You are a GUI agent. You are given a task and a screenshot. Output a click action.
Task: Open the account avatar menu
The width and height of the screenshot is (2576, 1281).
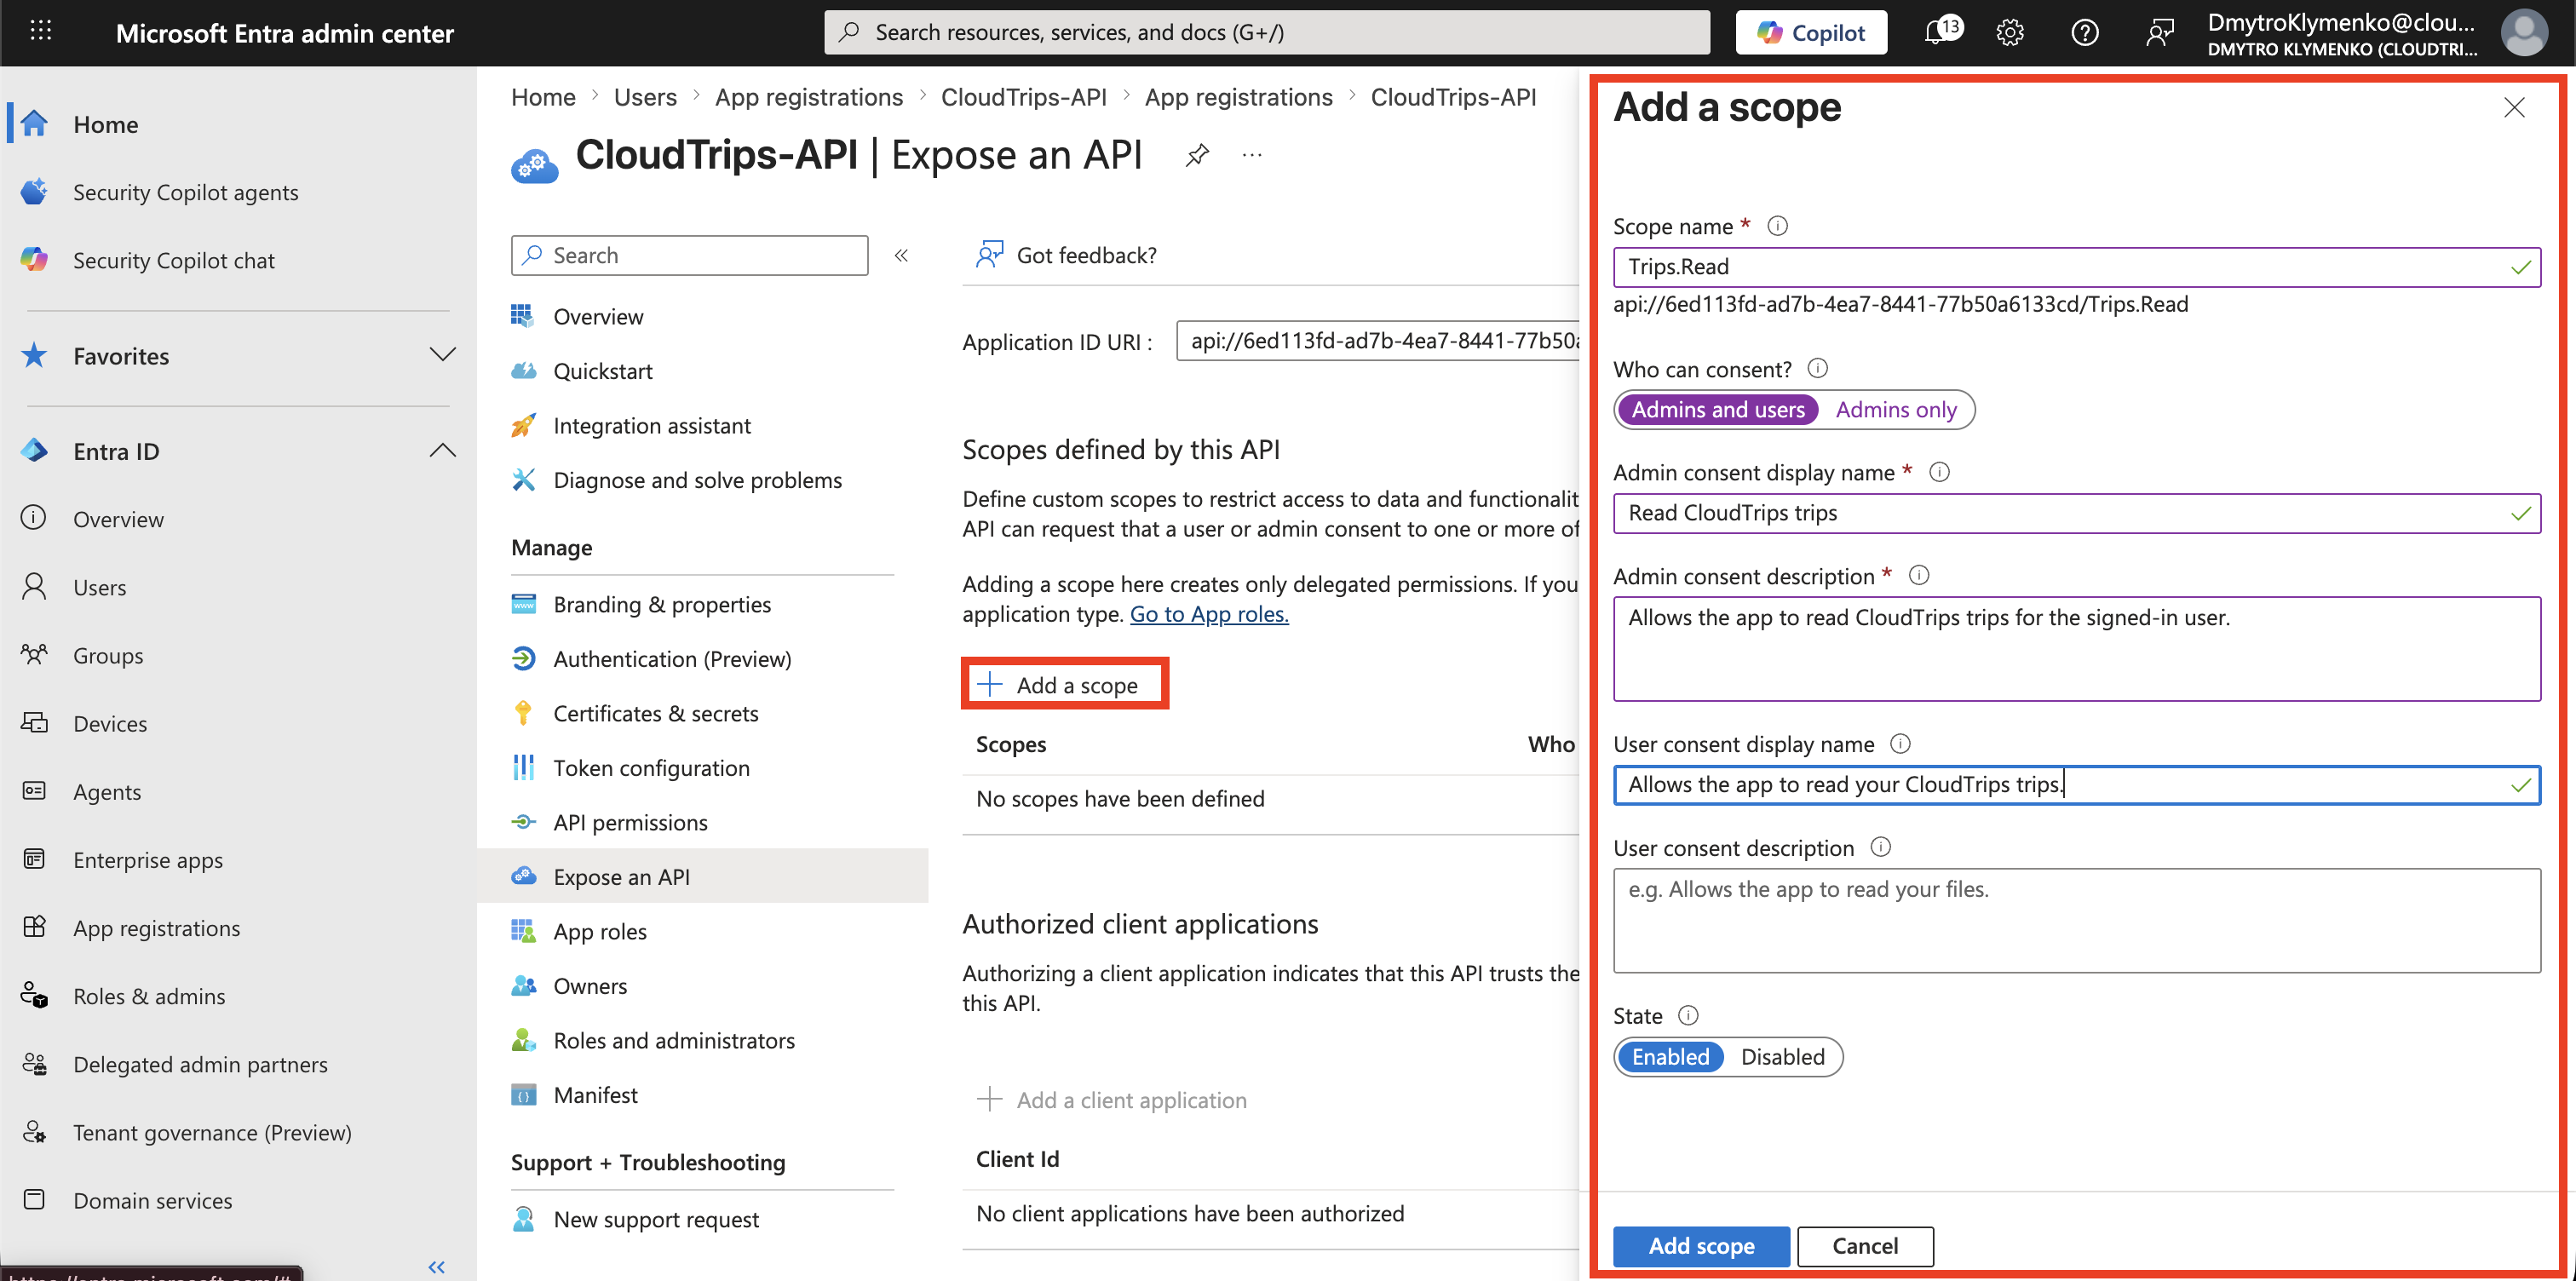click(x=2523, y=32)
